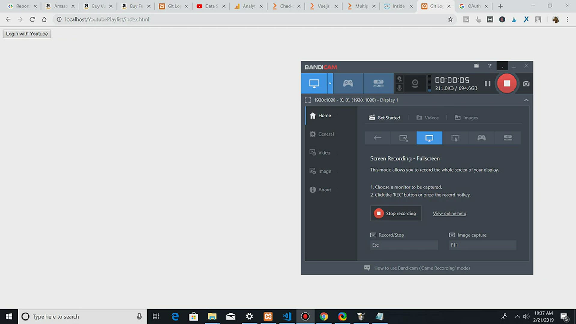Open View online help link
The width and height of the screenshot is (576, 324).
click(x=449, y=214)
